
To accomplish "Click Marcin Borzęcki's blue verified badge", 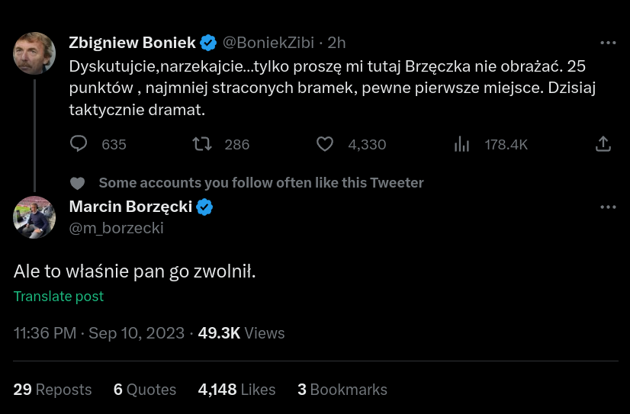I will click(205, 207).
